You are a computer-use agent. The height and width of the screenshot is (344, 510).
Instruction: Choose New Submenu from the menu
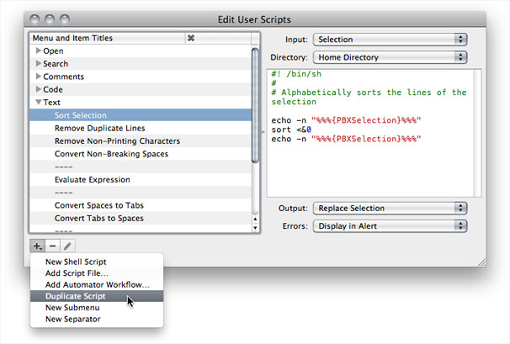pyautogui.click(x=73, y=308)
